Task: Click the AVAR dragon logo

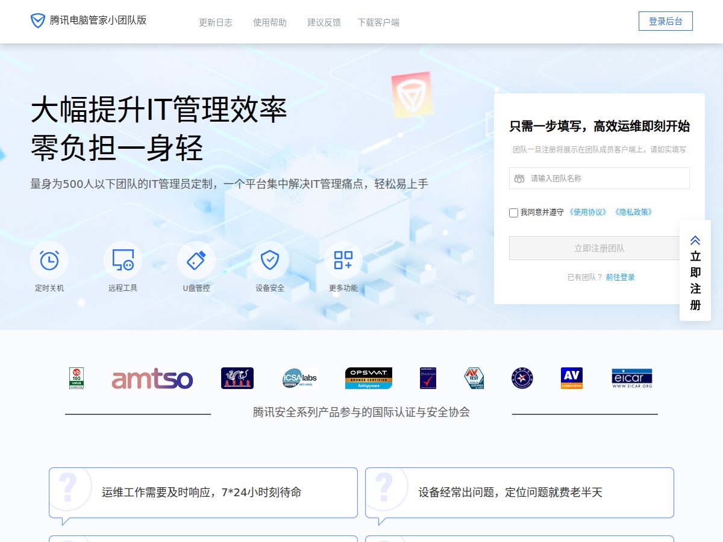Action: pyautogui.click(x=237, y=378)
